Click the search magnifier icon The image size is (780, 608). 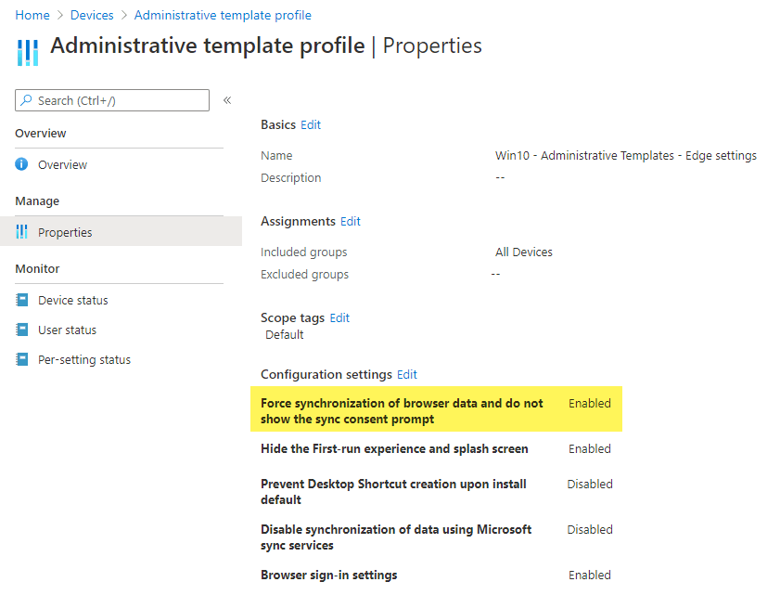click(27, 99)
